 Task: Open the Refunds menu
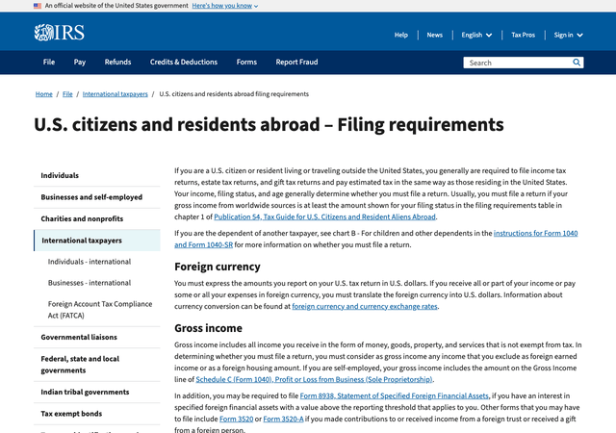[117, 63]
